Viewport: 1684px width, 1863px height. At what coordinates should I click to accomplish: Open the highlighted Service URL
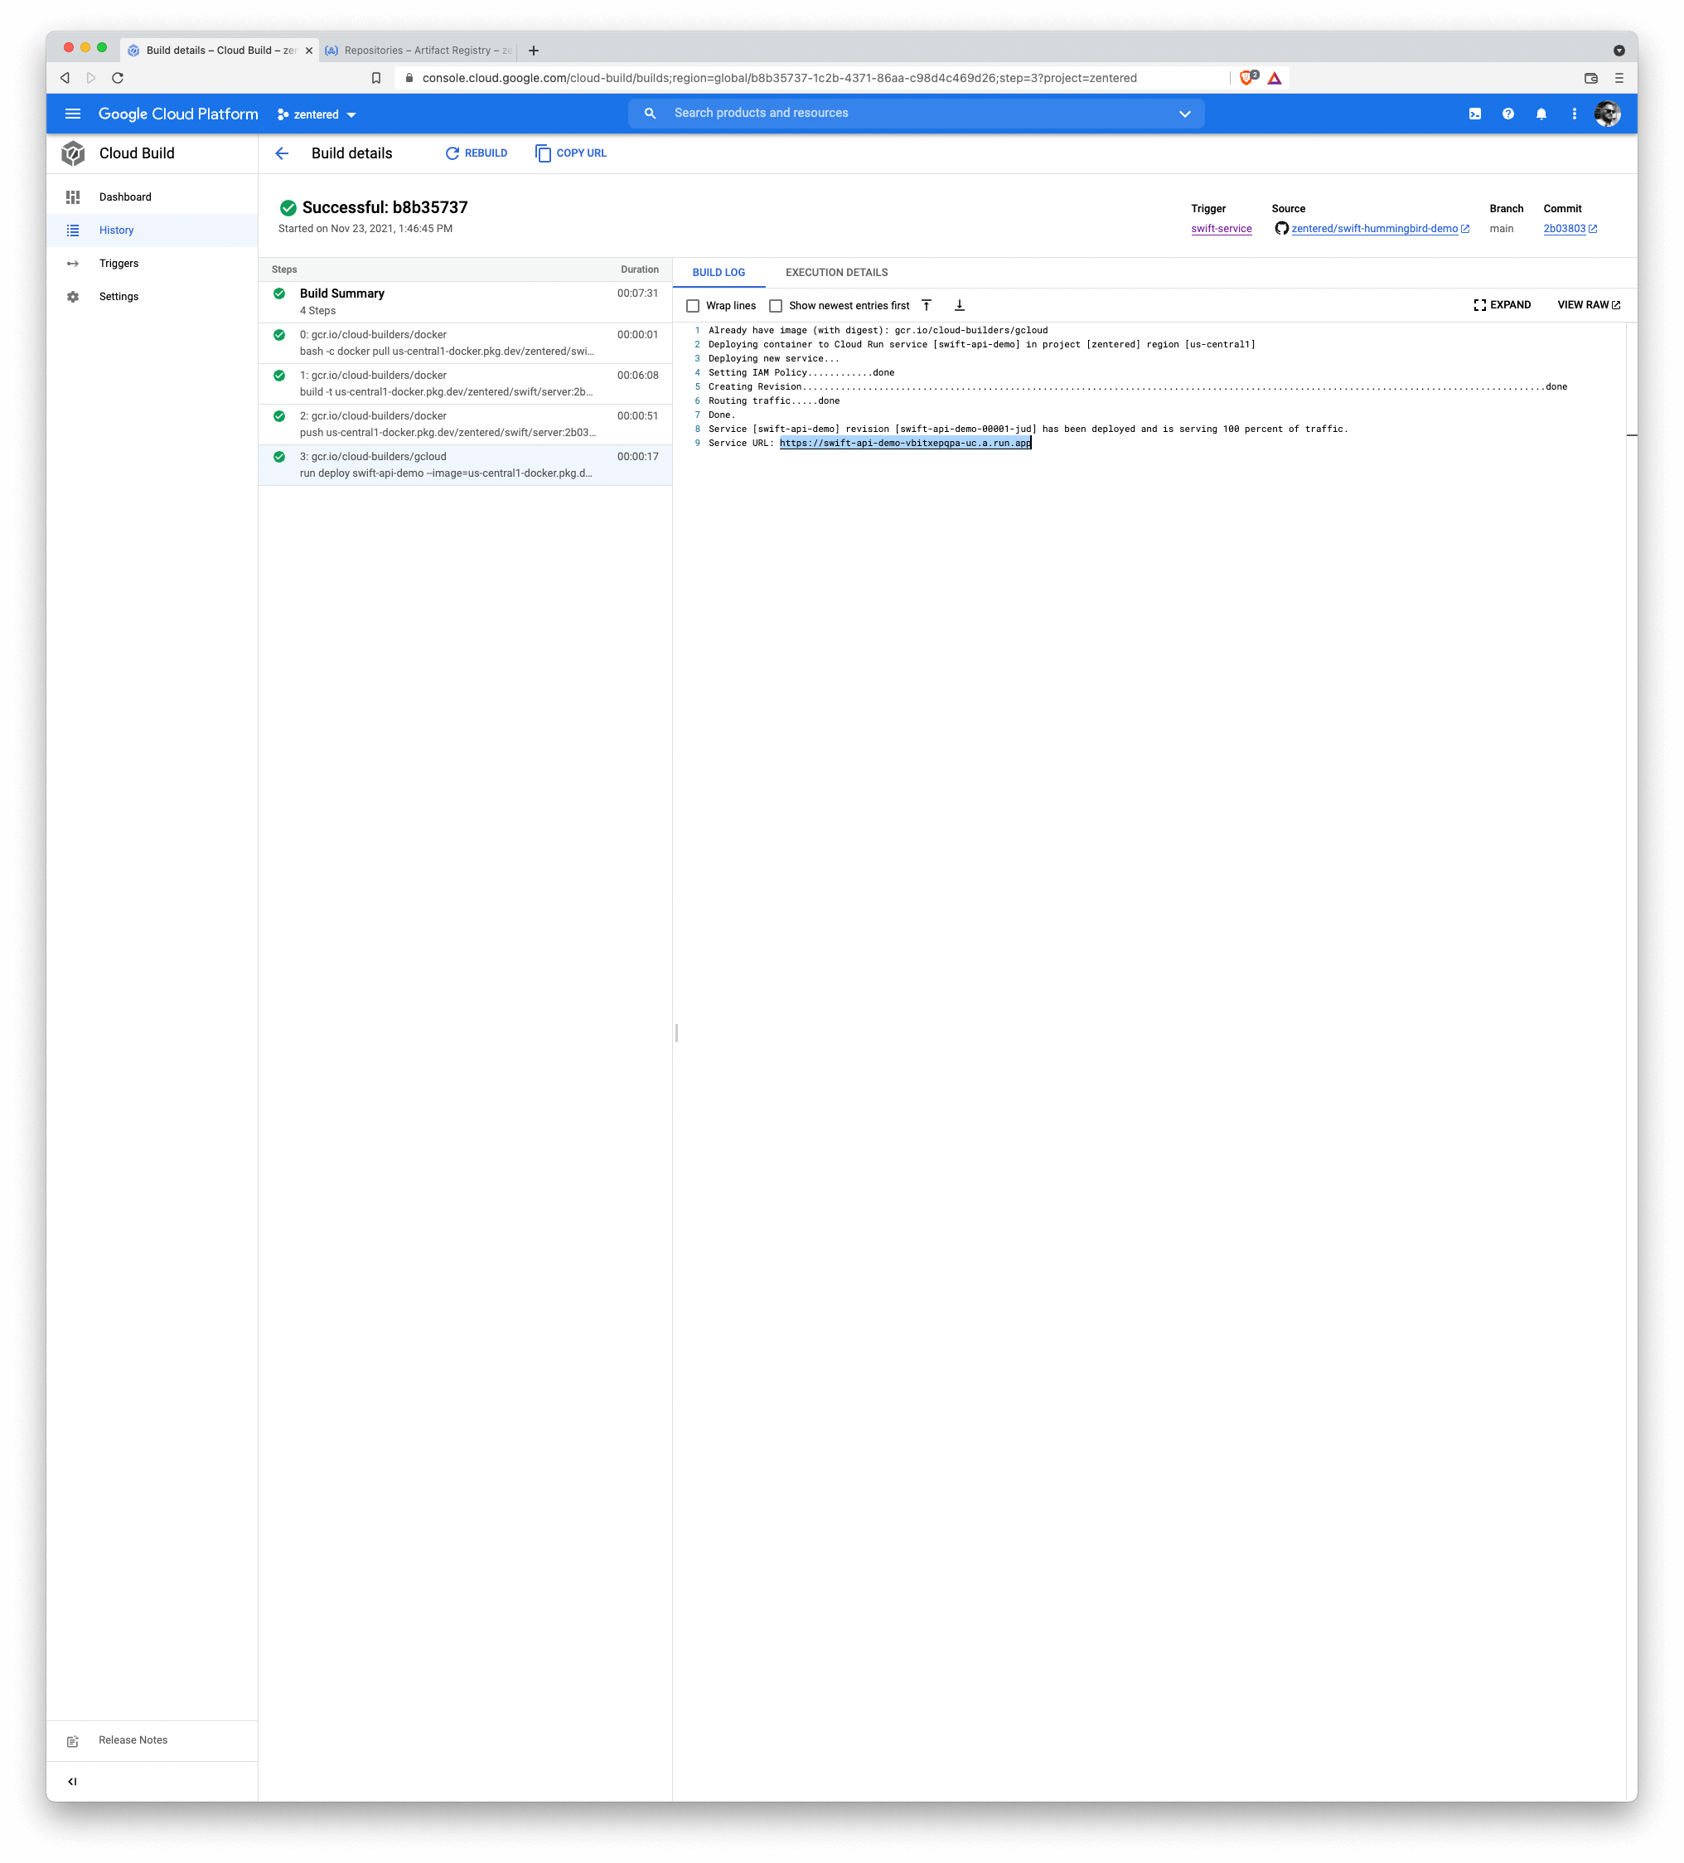point(904,443)
